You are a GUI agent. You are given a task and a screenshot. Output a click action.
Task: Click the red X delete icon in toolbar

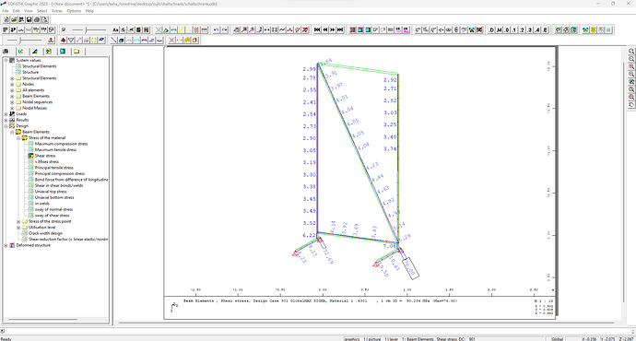[x=304, y=29]
